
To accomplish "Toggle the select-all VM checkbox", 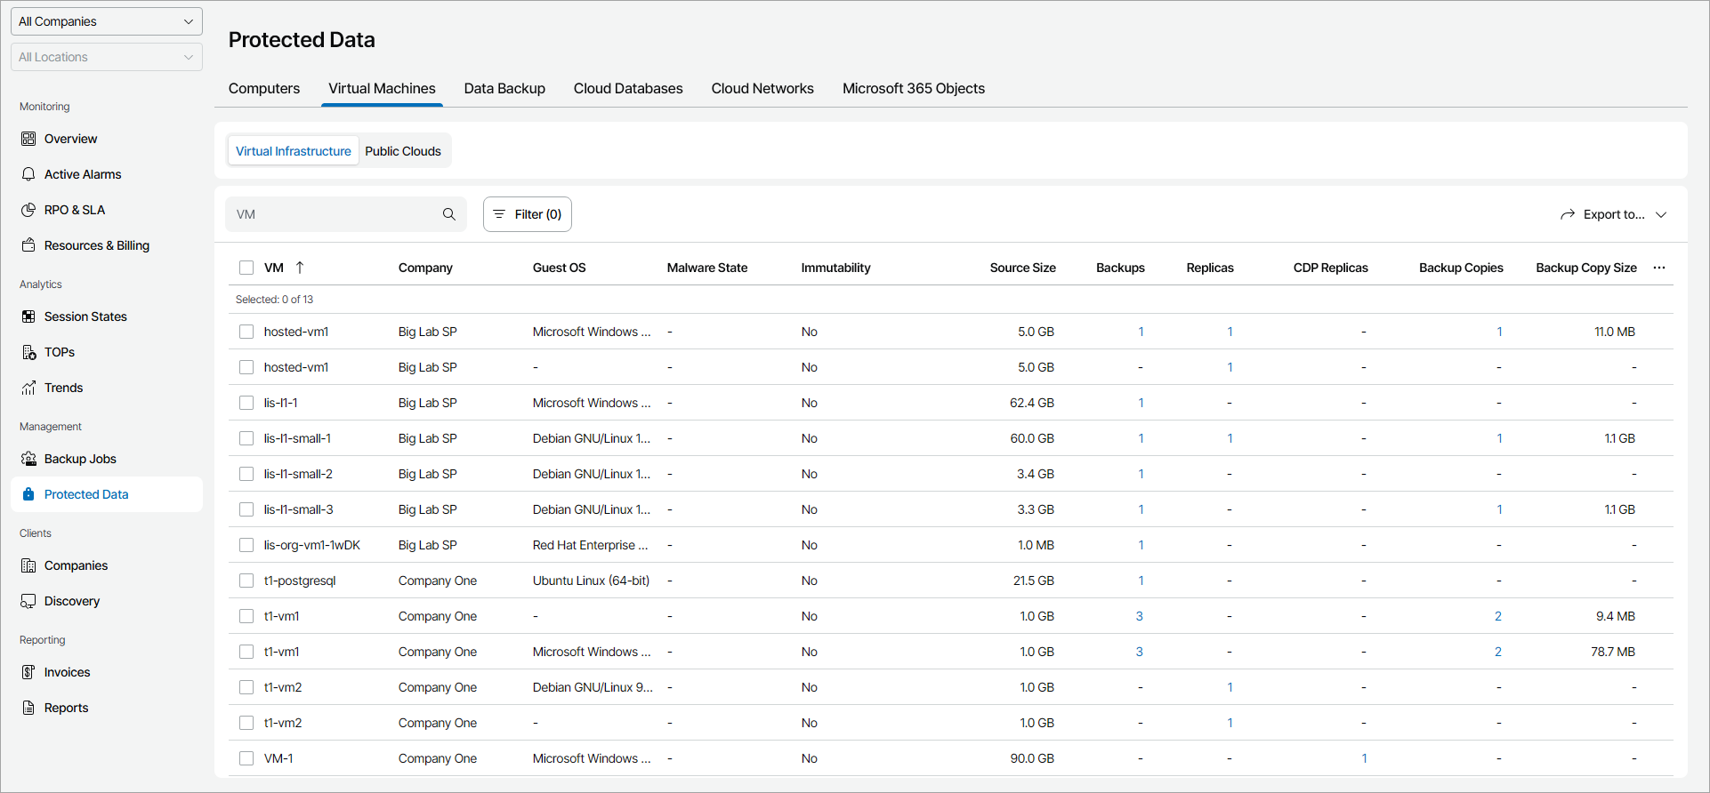I will pos(246,268).
